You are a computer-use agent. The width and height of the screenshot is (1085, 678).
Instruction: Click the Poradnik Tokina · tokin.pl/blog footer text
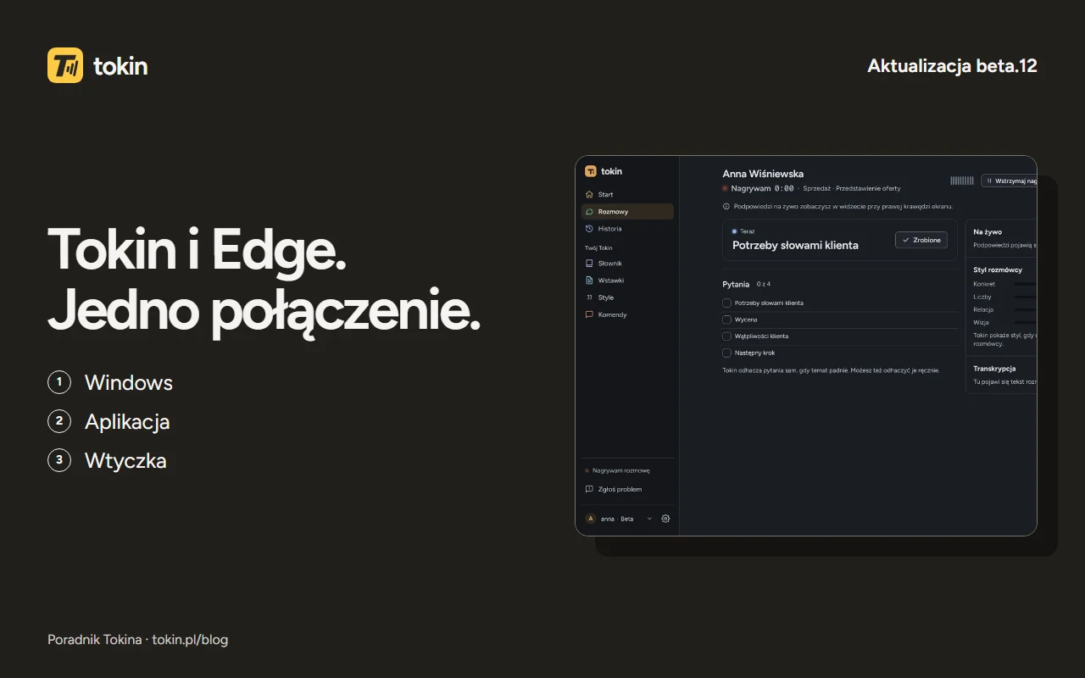[x=138, y=640]
